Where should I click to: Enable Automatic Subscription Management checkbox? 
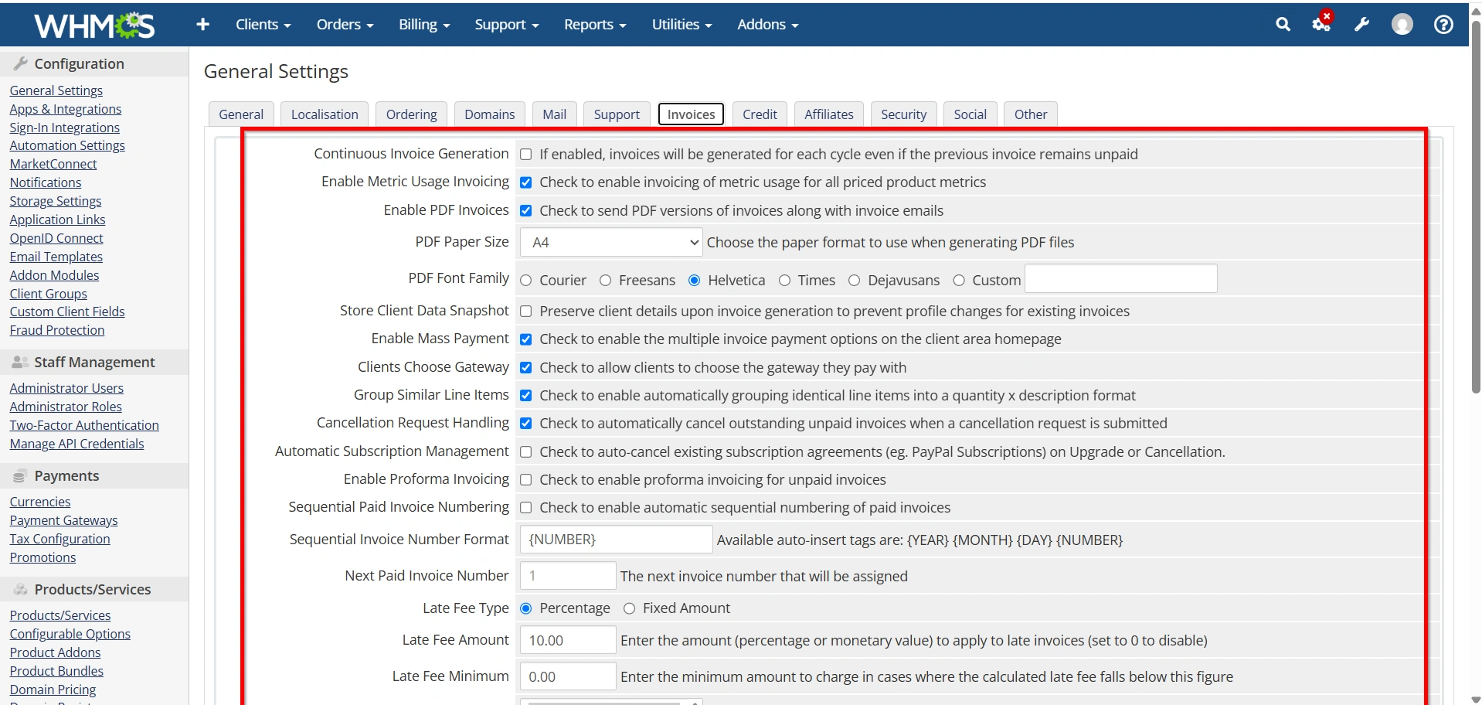[x=526, y=452]
